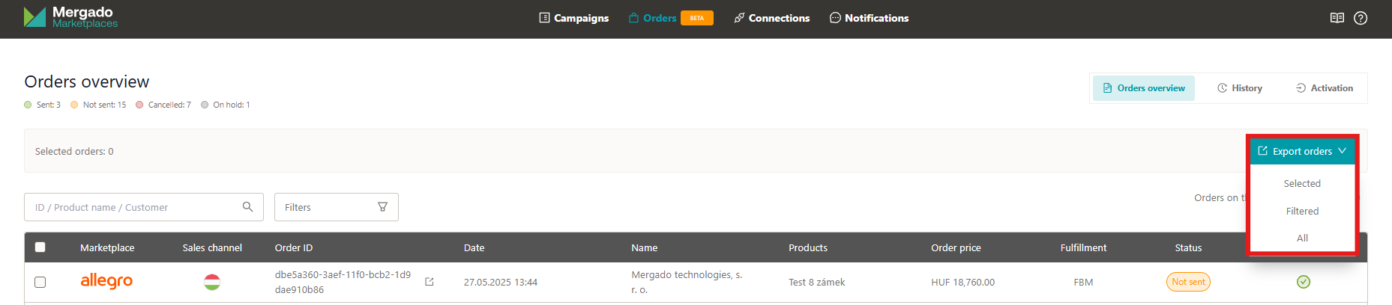Choose Filtered in export menu
The height and width of the screenshot is (305, 1392).
click(1302, 212)
